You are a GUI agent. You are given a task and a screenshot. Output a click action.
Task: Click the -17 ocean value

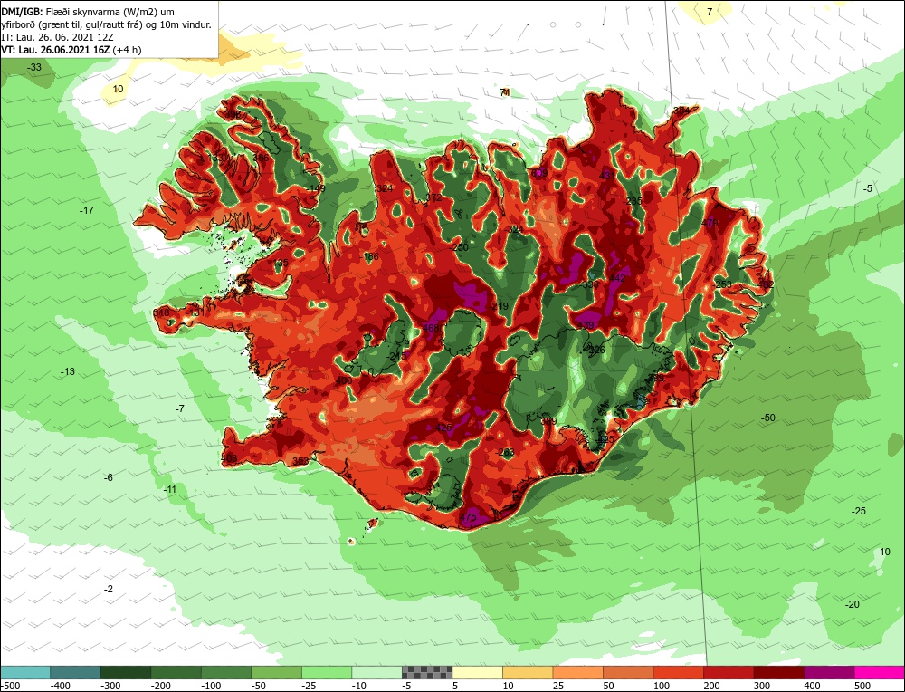(87, 210)
